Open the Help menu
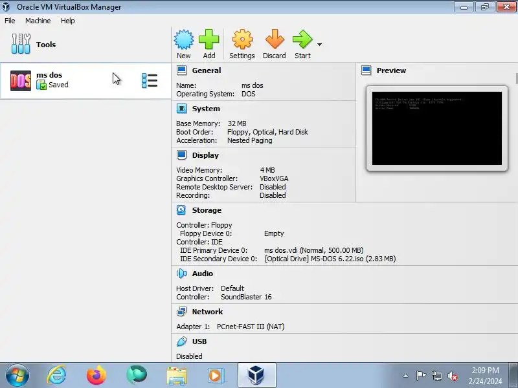The height and width of the screenshot is (388, 518). pyautogui.click(x=68, y=21)
